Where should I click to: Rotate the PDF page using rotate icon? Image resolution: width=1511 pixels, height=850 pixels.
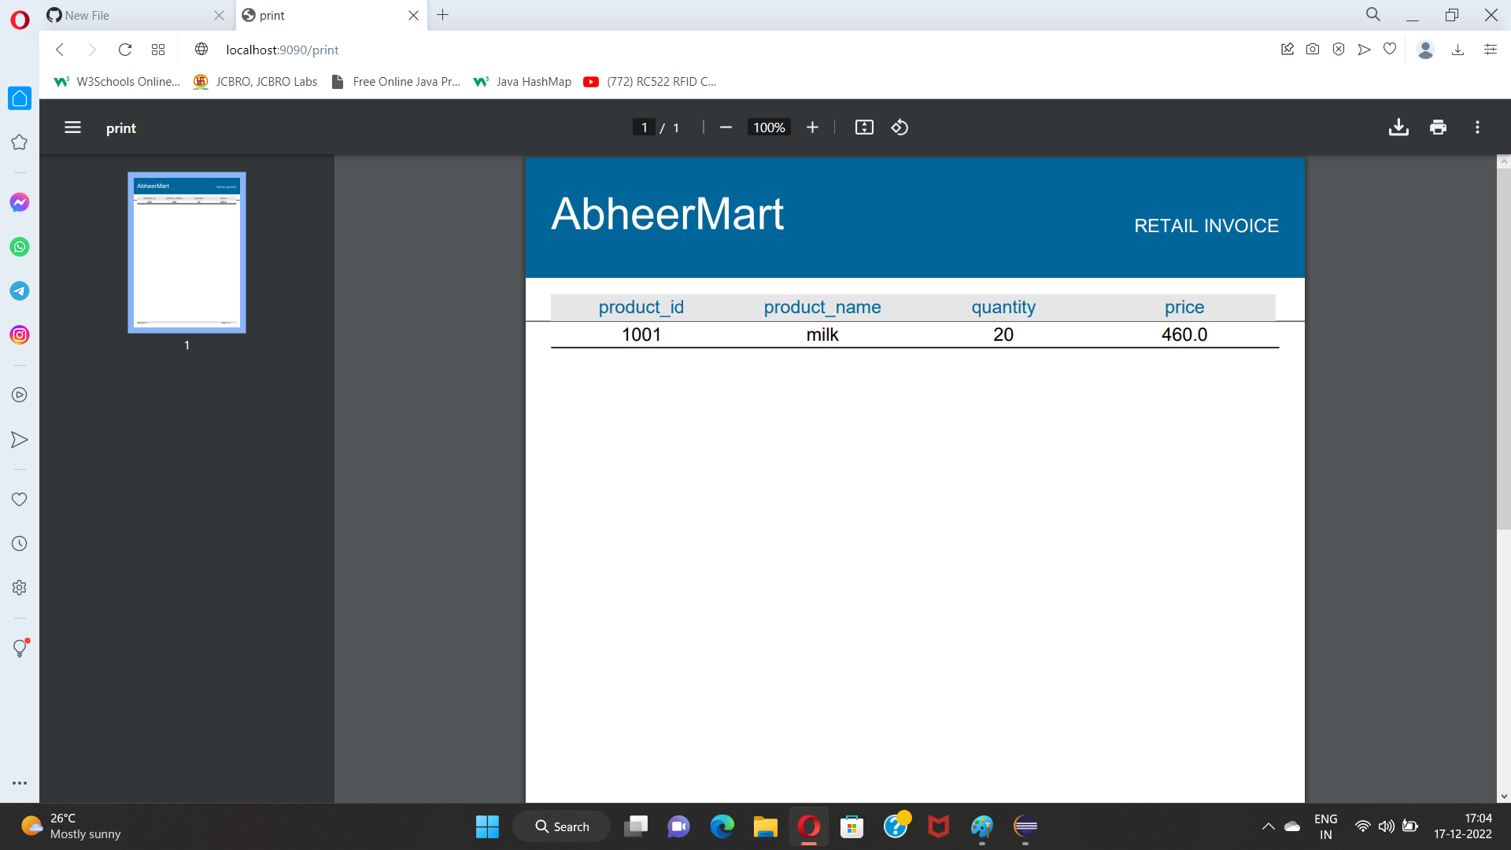click(900, 127)
